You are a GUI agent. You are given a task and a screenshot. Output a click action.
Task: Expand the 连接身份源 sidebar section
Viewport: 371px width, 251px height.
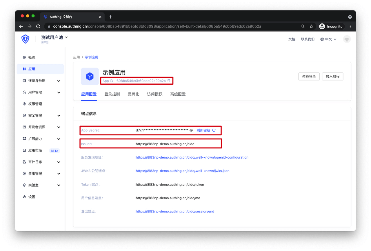pos(42,81)
